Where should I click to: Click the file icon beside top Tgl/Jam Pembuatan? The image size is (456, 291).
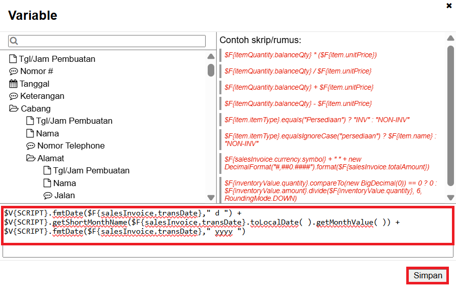pos(13,59)
